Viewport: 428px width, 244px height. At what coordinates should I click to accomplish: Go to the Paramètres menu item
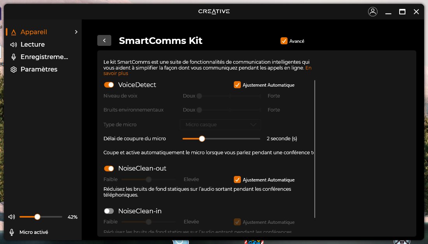point(39,70)
